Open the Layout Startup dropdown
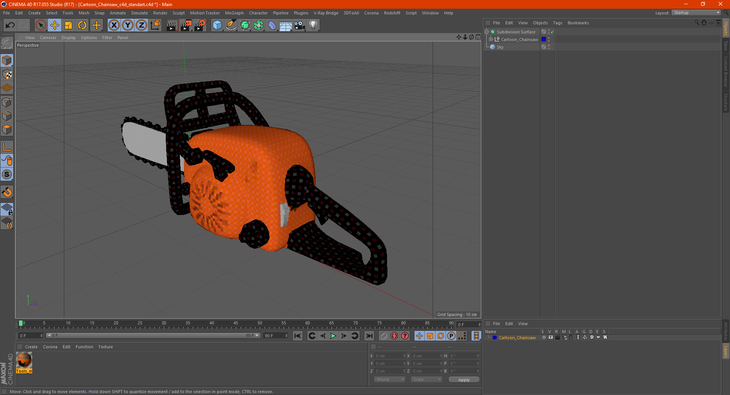Screen dimensions: 730x395 point(696,13)
